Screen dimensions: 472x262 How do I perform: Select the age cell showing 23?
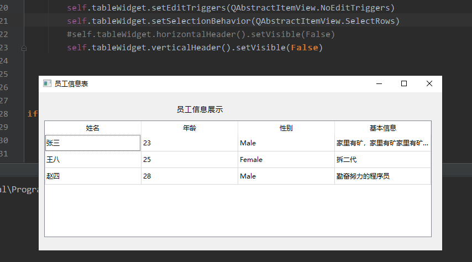(190, 143)
